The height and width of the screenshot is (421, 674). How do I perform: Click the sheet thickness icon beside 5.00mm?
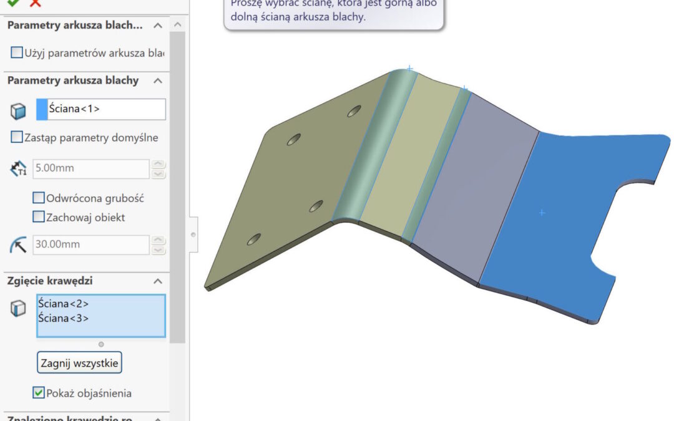[19, 169]
